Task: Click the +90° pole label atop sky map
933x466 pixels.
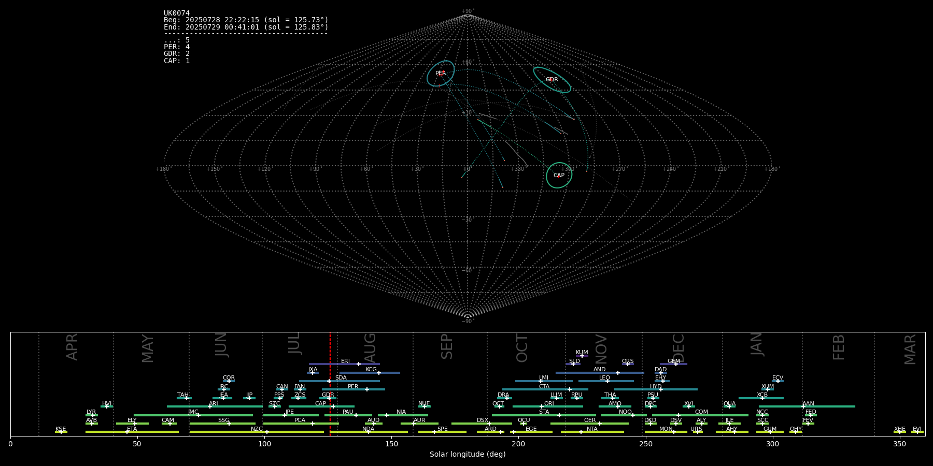Action: tap(468, 11)
